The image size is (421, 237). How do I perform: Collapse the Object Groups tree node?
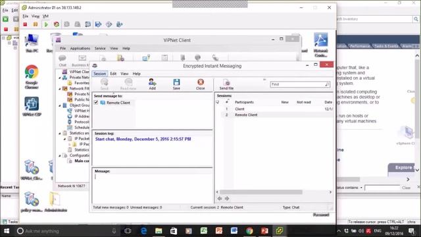coord(60,105)
